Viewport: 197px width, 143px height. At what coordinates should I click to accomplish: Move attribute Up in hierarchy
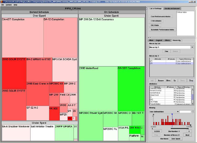pyautogui.click(x=175, y=81)
